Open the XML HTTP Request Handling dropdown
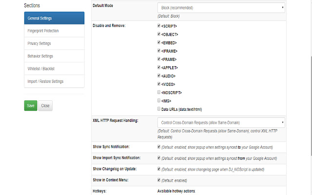 (x=221, y=122)
